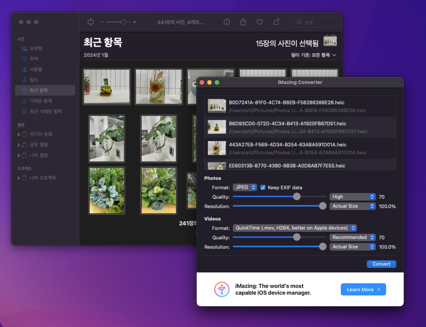
Task: Click the iMazing logo icon in banner
Action: tap(222, 289)
